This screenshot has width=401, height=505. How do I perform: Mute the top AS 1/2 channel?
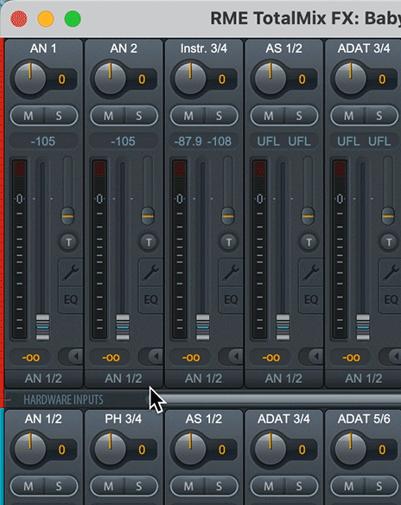pyautogui.click(x=269, y=116)
